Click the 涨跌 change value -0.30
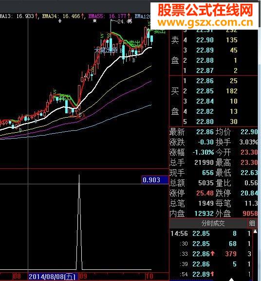 (x=205, y=142)
